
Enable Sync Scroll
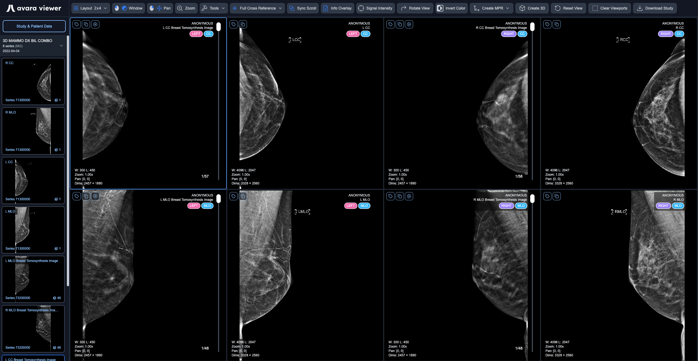click(x=302, y=8)
